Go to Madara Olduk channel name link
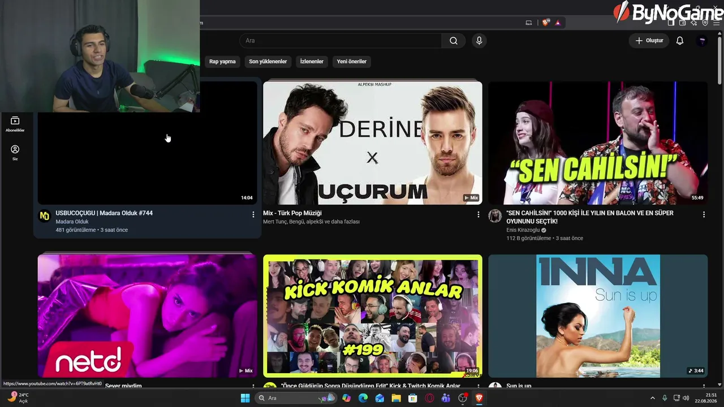724x407 pixels. (x=72, y=222)
